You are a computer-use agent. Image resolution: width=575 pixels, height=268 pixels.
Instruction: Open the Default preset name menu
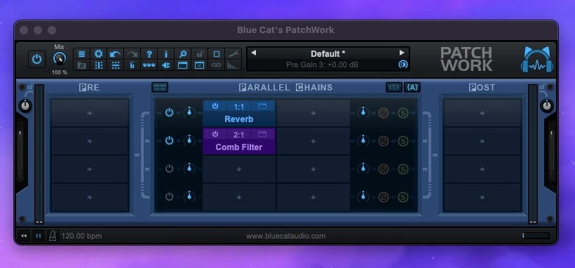328,53
